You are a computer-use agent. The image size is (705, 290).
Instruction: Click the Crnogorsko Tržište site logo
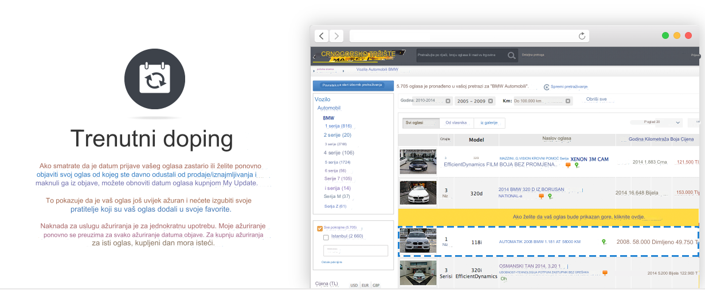tap(359, 55)
